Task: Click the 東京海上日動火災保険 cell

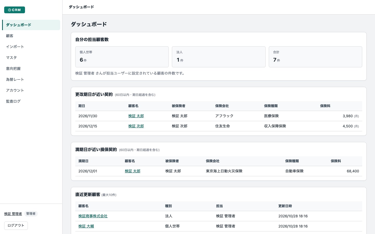Action: coord(224,171)
